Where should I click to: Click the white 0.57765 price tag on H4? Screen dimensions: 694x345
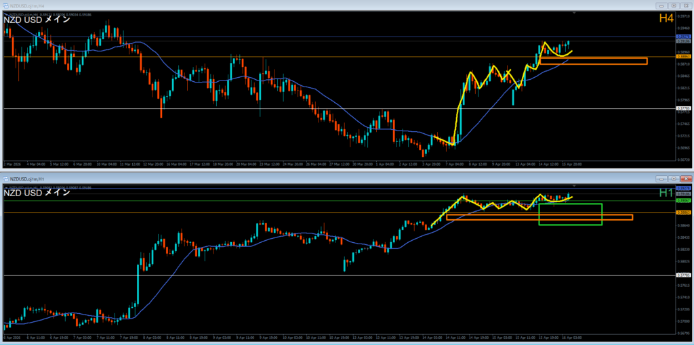pos(683,108)
